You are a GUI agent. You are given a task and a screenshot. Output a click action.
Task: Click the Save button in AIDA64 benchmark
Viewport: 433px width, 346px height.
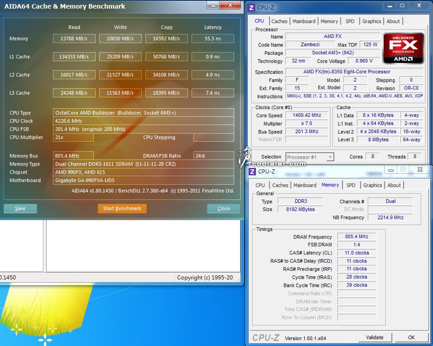click(x=20, y=208)
